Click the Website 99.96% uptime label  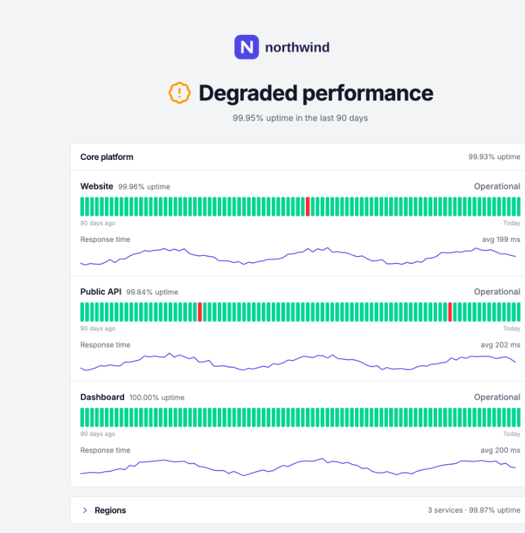[x=144, y=187]
